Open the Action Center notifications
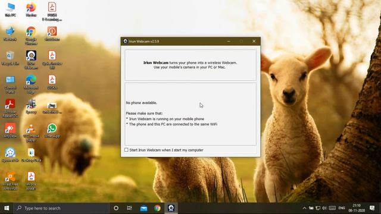Viewport: 381px width, 214px height. click(372, 208)
